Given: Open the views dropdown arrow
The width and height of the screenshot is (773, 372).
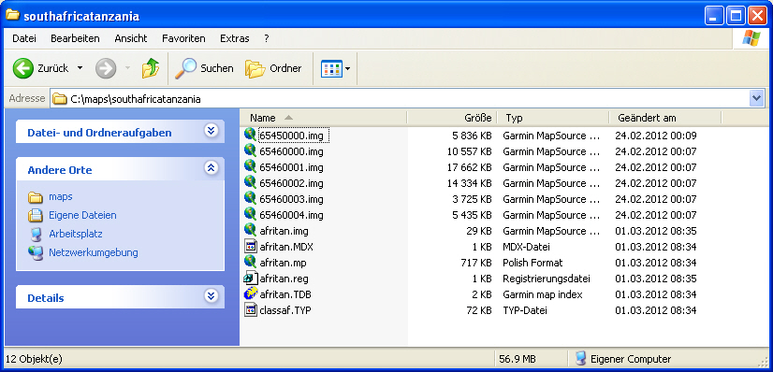Looking at the screenshot, I should (x=347, y=68).
